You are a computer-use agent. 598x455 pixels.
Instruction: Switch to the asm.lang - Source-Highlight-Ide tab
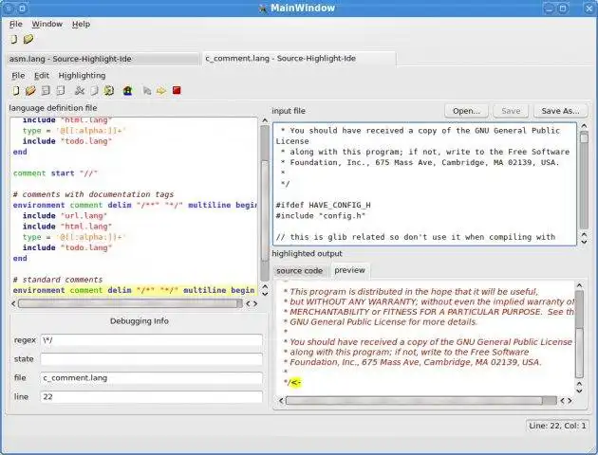click(103, 59)
